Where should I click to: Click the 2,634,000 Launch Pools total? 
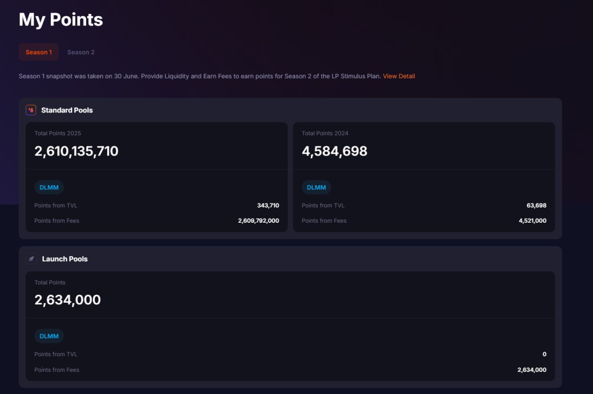68,300
